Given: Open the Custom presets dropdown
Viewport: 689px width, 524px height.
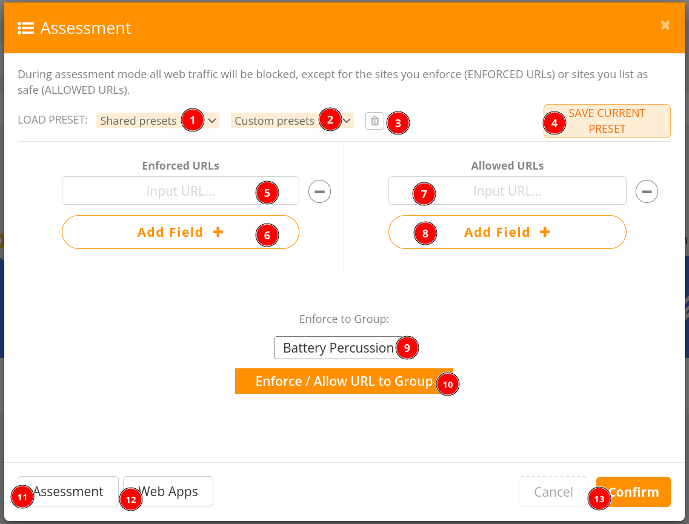Looking at the screenshot, I should tap(292, 121).
